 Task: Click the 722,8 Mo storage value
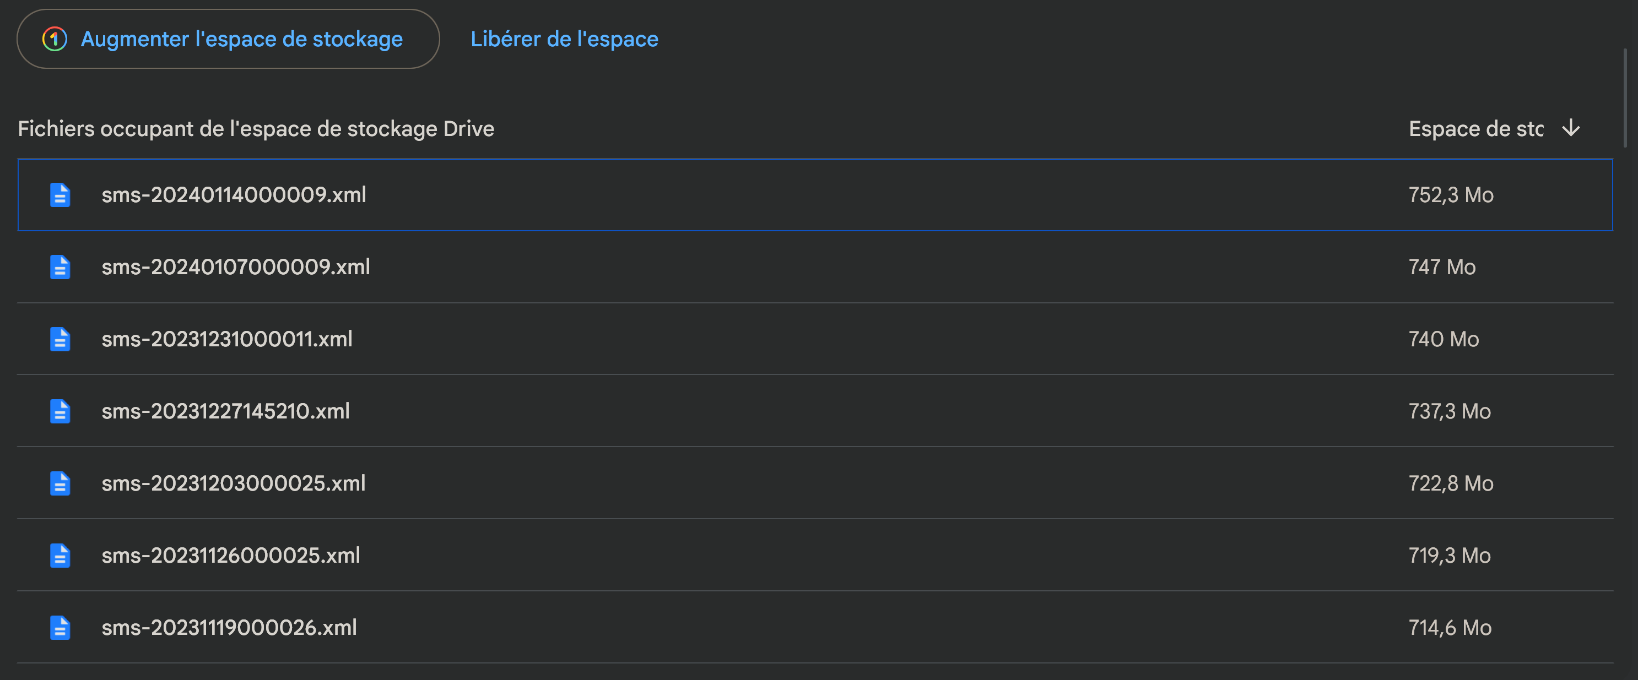point(1451,483)
